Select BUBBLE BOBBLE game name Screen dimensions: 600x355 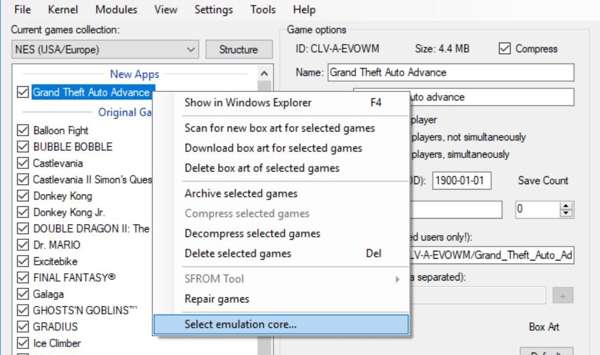tap(73, 147)
